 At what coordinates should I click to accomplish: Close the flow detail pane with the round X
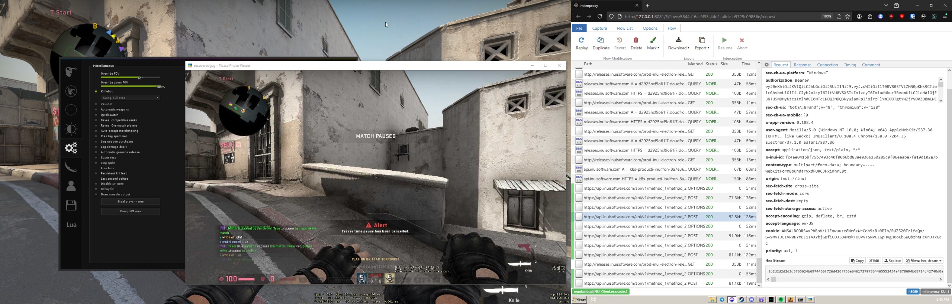pyautogui.click(x=766, y=65)
